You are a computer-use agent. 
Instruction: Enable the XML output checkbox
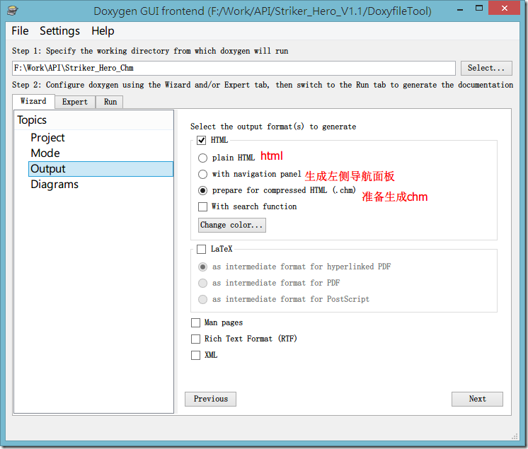[195, 355]
